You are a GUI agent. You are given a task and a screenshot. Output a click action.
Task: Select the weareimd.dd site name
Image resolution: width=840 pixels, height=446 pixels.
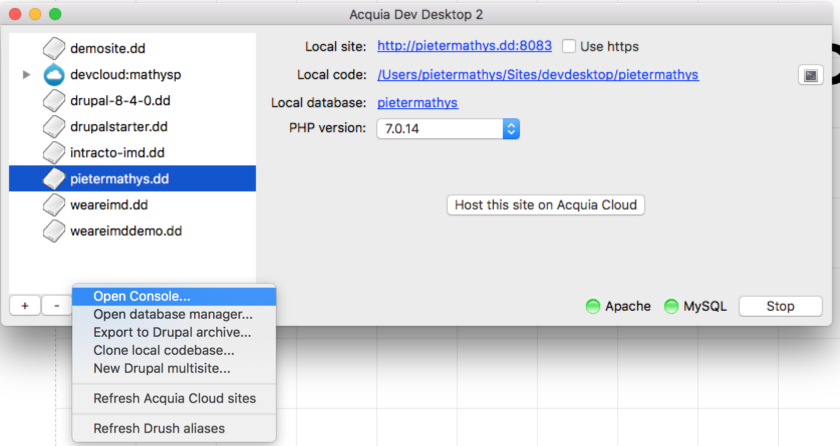pos(109,205)
